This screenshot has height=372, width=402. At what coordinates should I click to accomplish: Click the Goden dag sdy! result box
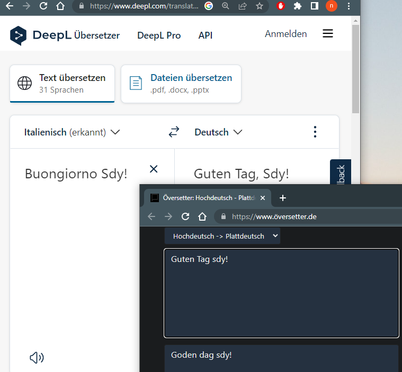281,358
